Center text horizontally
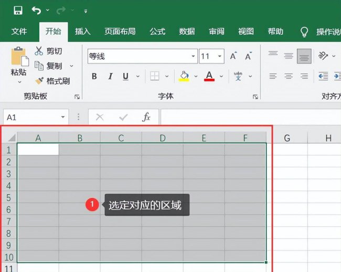 pyautogui.click(x=289, y=76)
